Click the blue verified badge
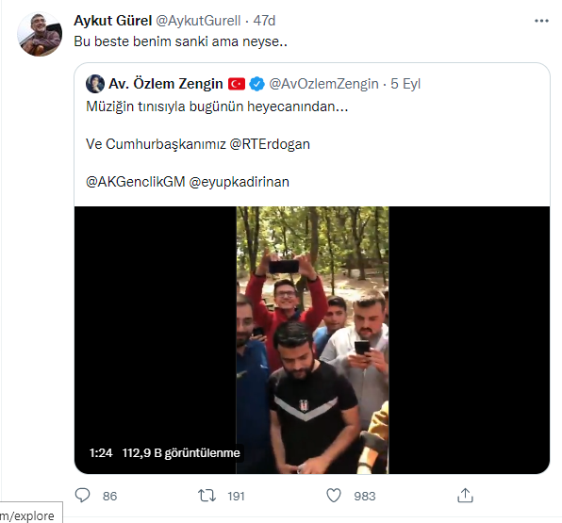This screenshot has height=523, width=562. (257, 84)
